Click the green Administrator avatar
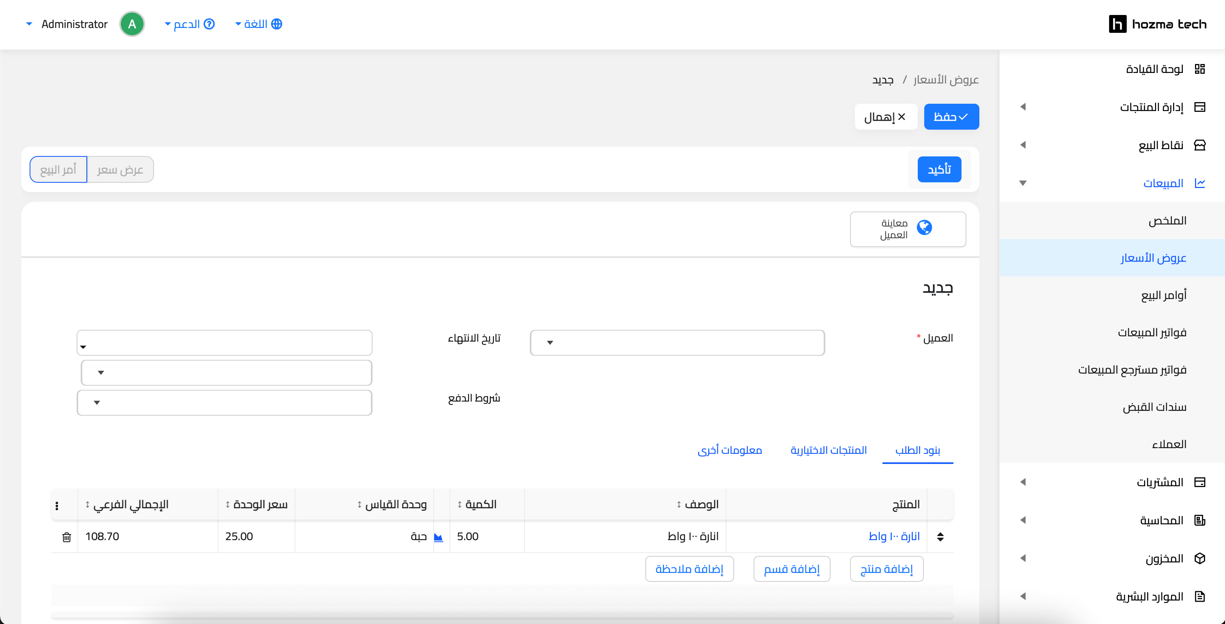 pos(132,24)
